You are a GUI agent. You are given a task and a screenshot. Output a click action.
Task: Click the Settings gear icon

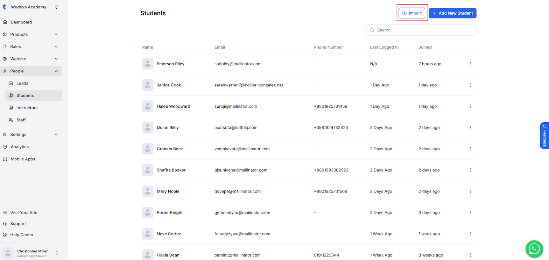(5, 135)
